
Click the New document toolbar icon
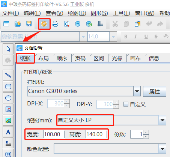(6, 24)
